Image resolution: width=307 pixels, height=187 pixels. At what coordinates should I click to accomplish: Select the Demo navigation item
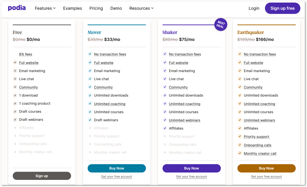pos(116,8)
